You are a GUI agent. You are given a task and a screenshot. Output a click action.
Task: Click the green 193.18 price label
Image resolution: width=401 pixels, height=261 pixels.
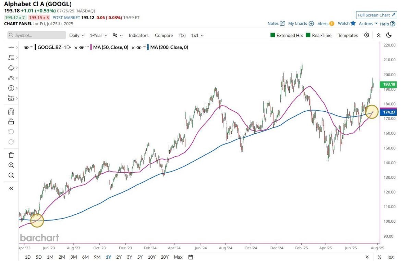point(389,84)
